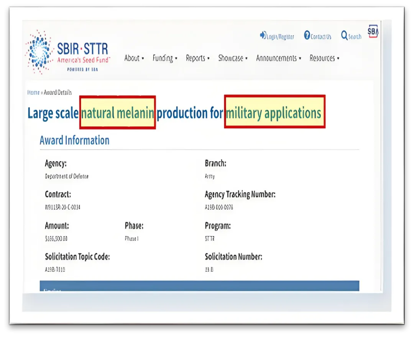Click the Award Information heading
414x337 pixels.
click(74, 140)
